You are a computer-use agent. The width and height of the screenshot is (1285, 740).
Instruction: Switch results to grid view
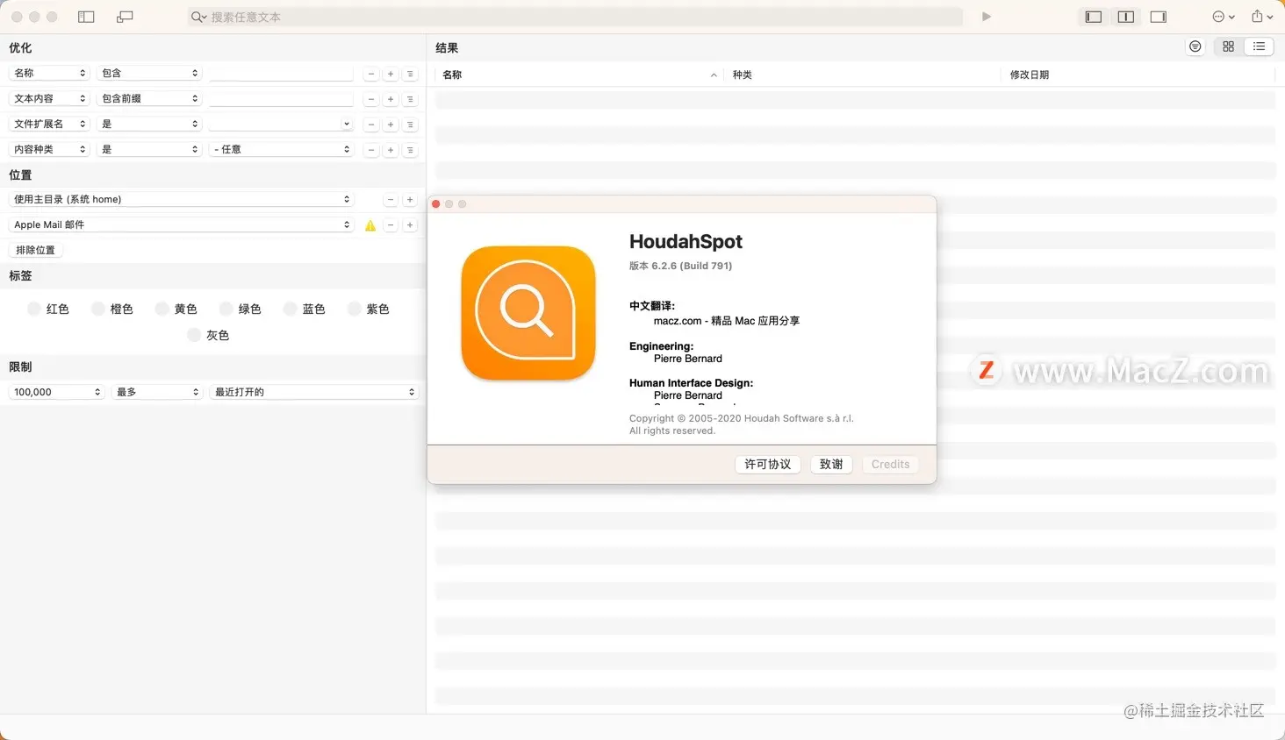[1229, 46]
